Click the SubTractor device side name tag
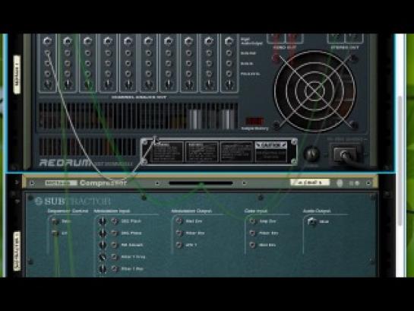 click(17, 252)
